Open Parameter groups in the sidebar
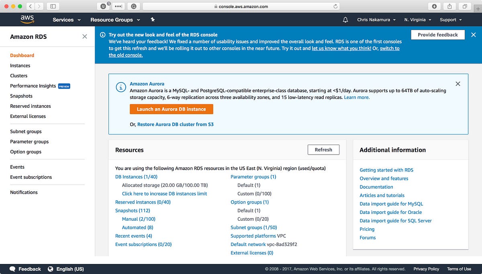Viewport: 482px width, 274px height. click(29, 142)
